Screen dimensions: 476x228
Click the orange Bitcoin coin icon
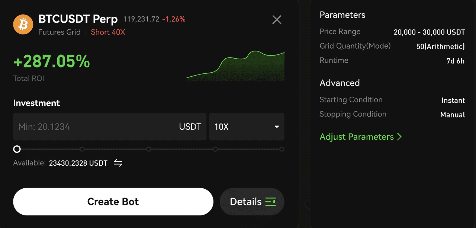(x=23, y=24)
